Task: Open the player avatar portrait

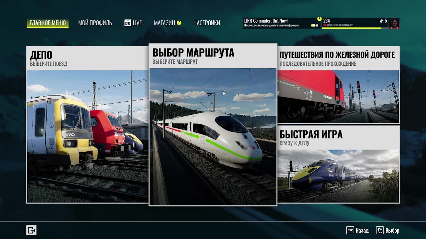Action: [x=394, y=23]
